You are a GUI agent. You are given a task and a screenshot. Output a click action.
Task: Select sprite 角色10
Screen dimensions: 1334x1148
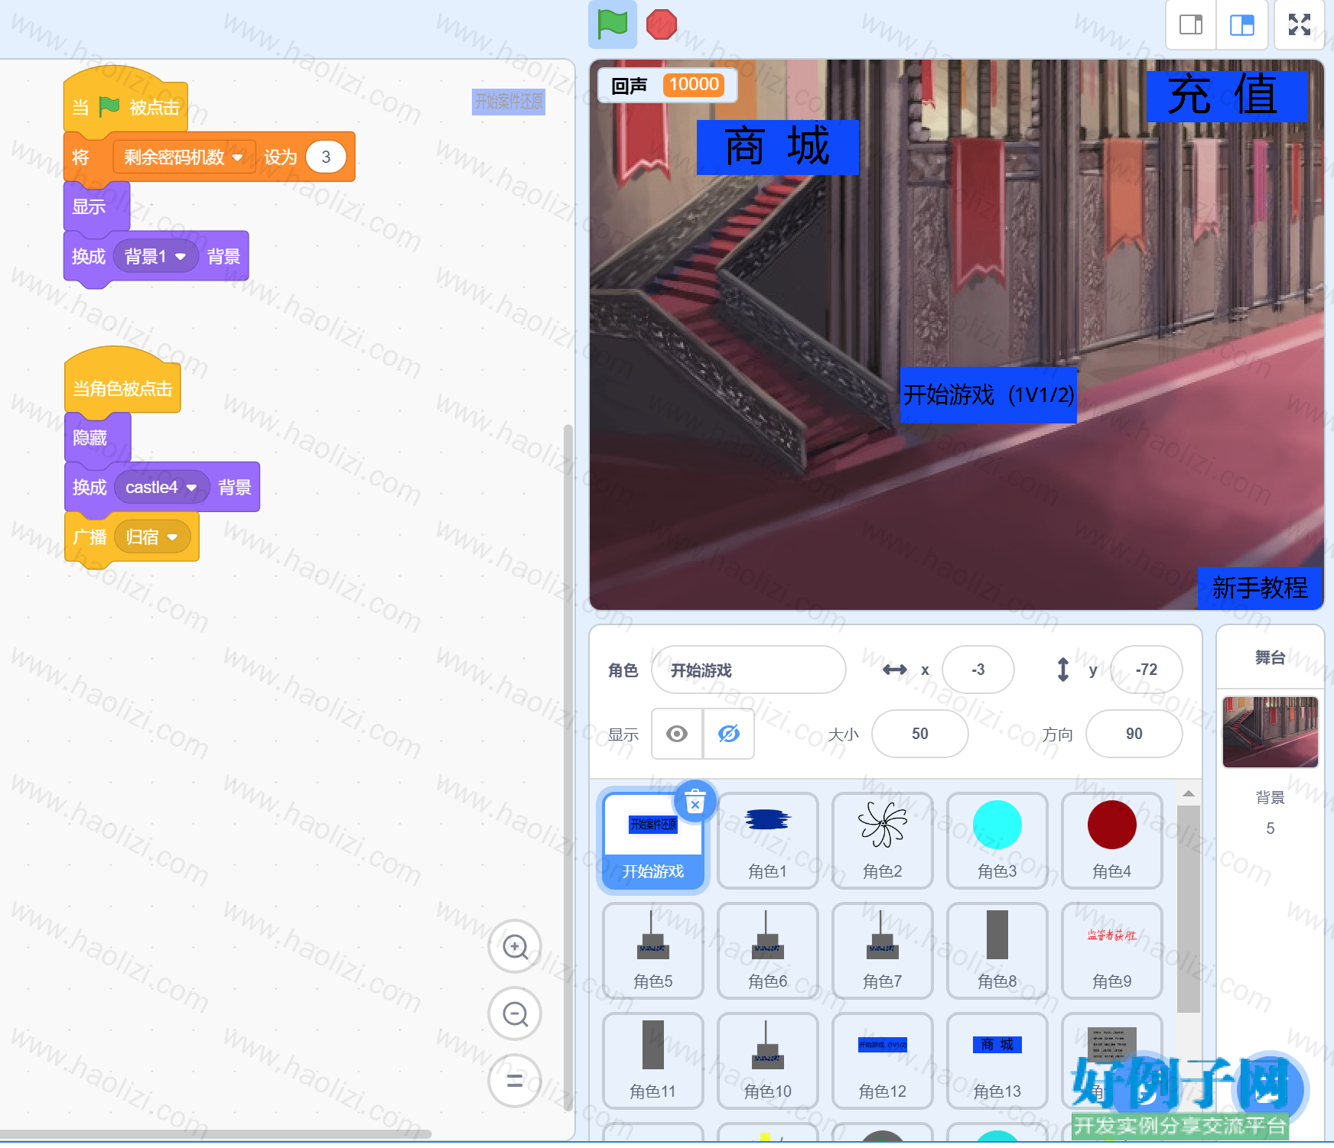tap(768, 1061)
